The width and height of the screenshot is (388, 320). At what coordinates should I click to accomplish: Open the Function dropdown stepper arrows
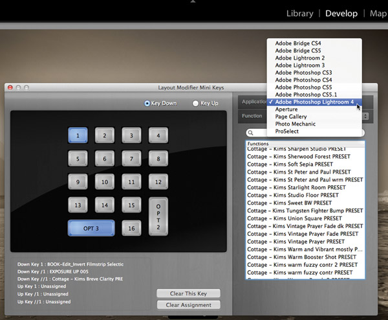click(x=365, y=116)
